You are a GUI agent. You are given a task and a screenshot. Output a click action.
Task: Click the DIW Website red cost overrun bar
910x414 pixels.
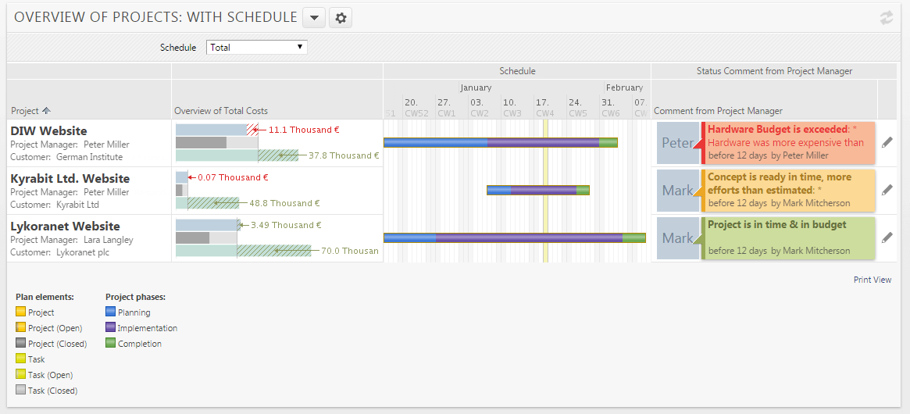pyautogui.click(x=252, y=130)
